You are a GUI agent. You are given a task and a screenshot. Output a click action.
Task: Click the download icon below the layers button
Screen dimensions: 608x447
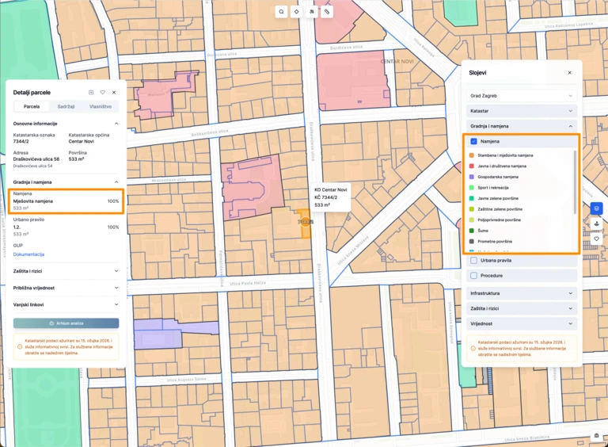pos(596,223)
